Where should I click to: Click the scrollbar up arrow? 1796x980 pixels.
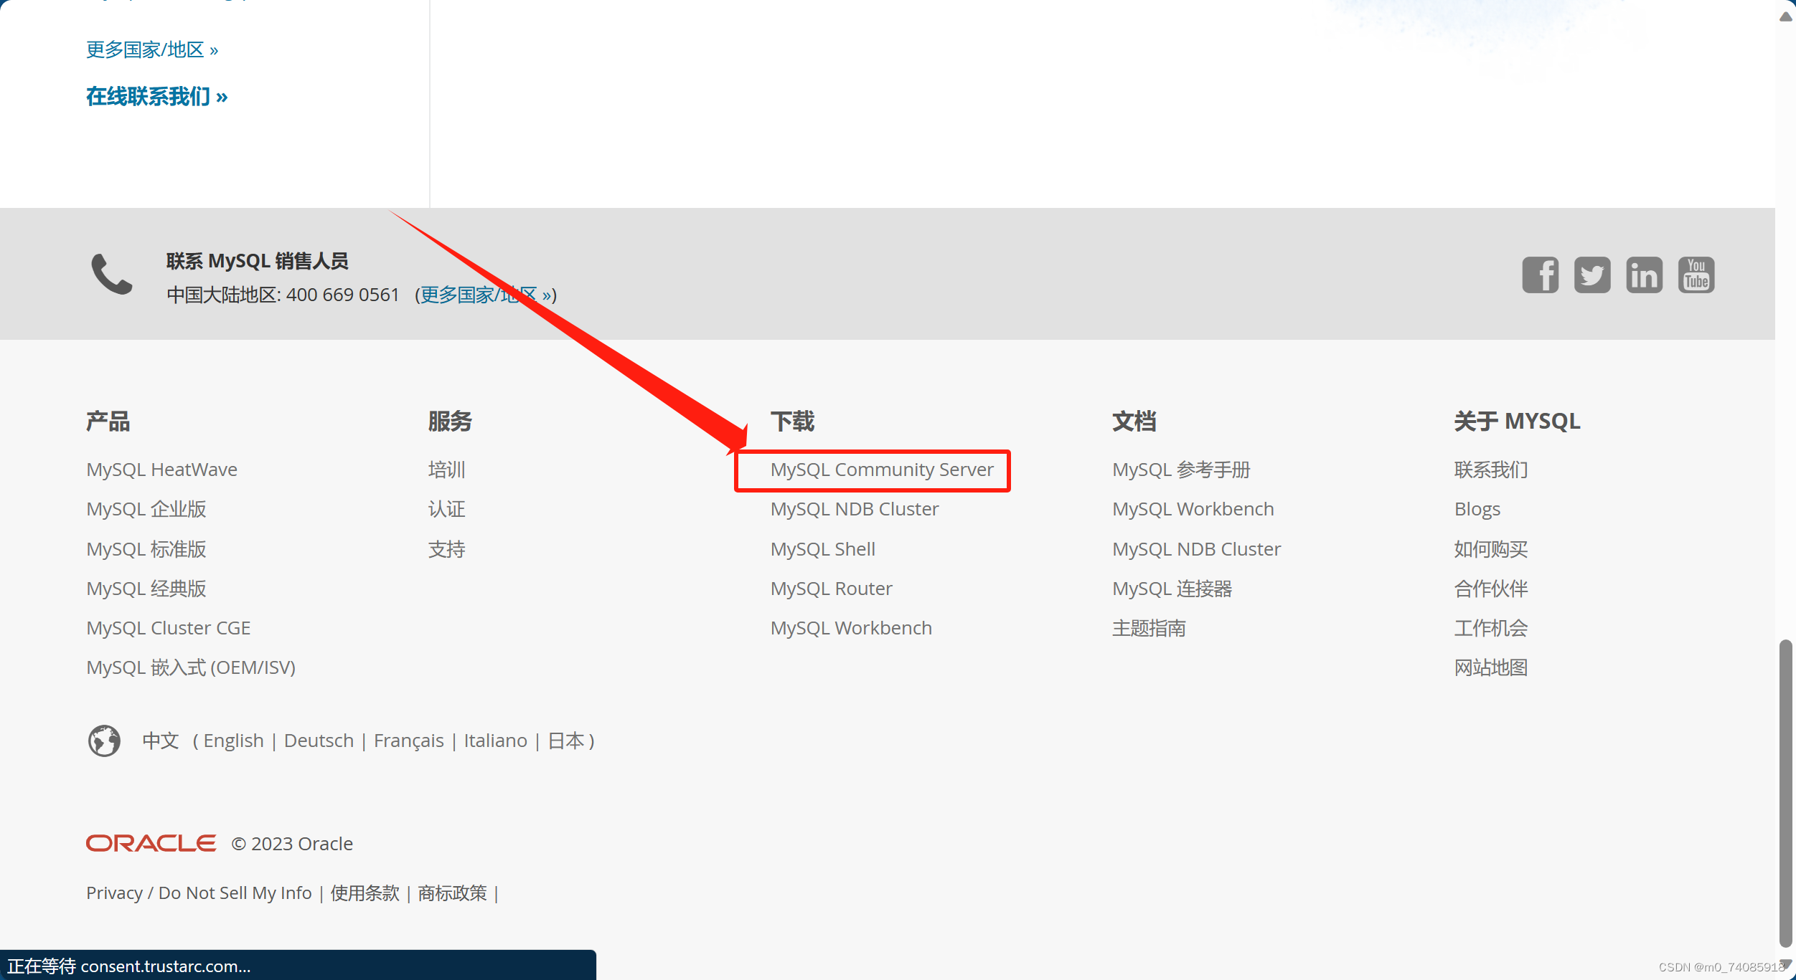pyautogui.click(x=1785, y=16)
